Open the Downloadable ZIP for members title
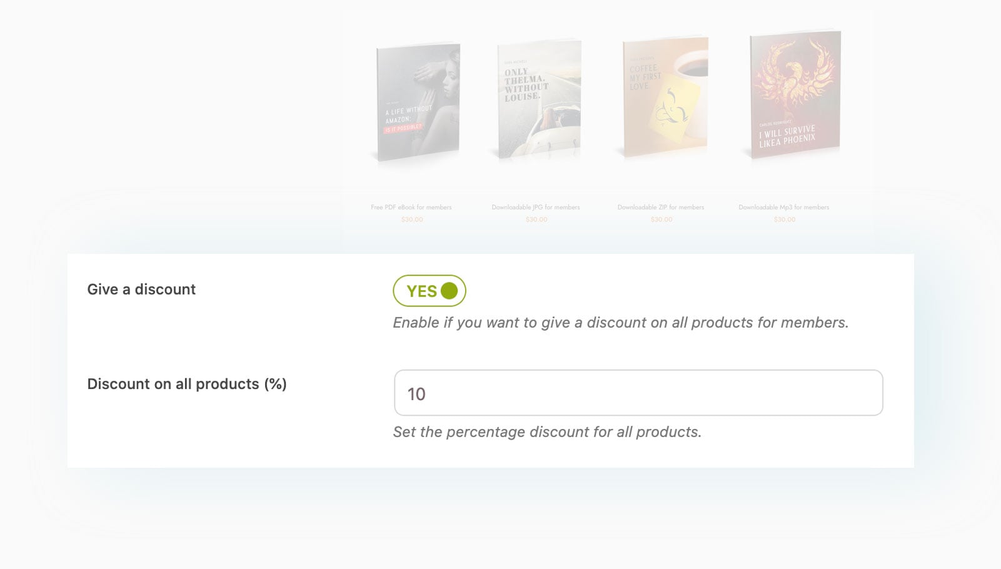 pos(660,207)
